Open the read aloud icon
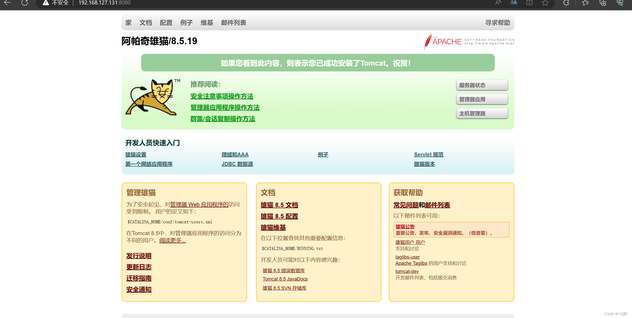Screen dimensions: 632x318 (x=498, y=3)
